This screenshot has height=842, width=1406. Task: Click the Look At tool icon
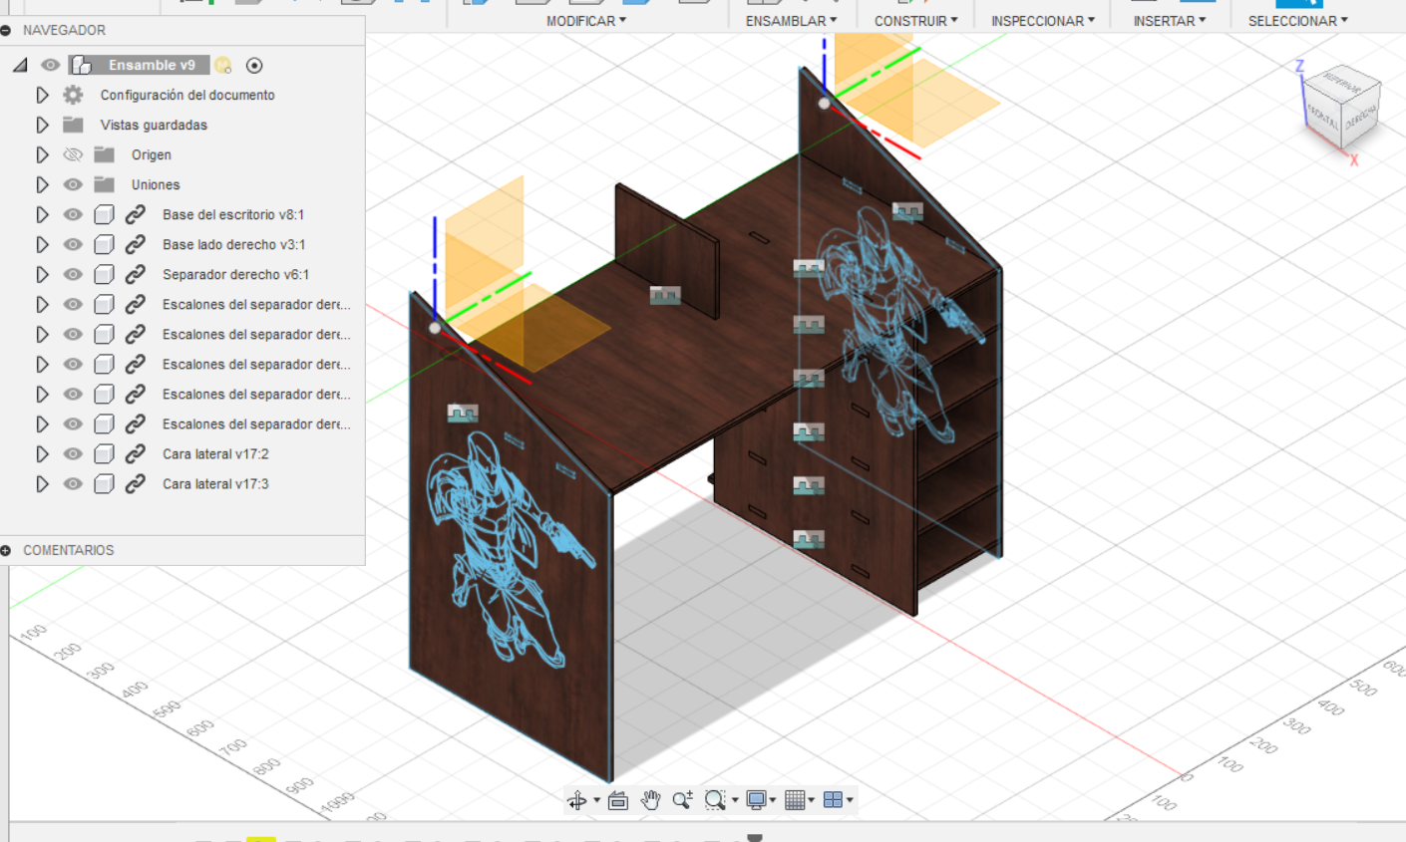[x=618, y=800]
